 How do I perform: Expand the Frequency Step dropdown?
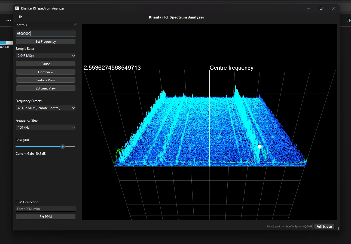[45, 127]
